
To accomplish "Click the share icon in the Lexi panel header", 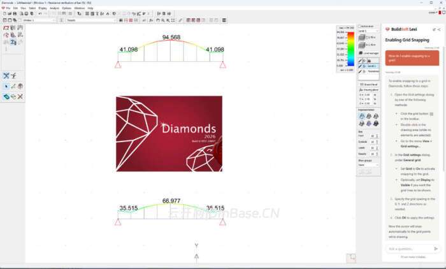I will [x=439, y=29].
